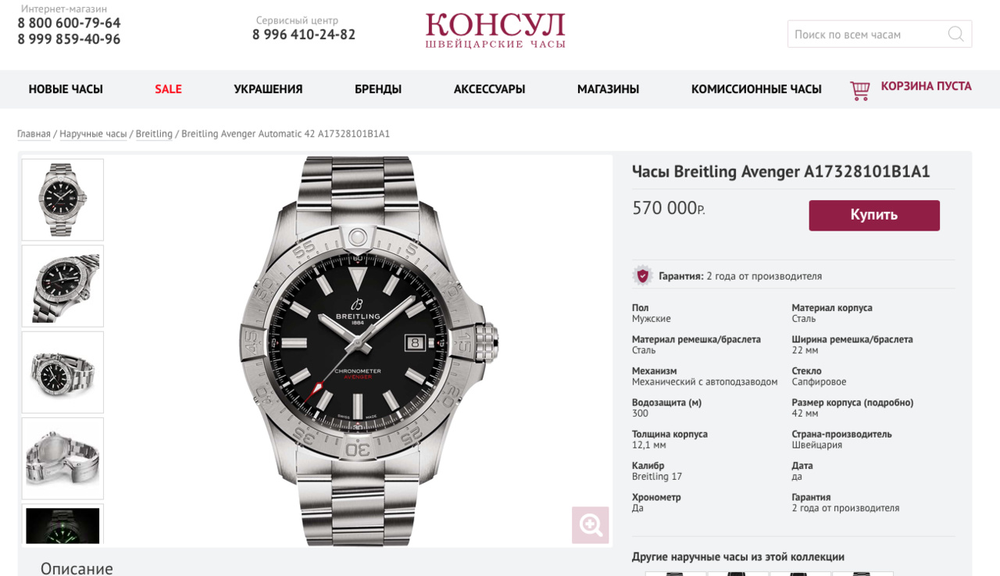Click the warranty shield icon
Screen dimensions: 1000x576
[642, 275]
